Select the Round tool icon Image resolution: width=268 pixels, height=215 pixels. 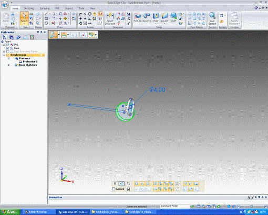click(x=164, y=16)
